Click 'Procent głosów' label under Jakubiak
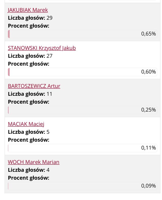 click(28, 26)
